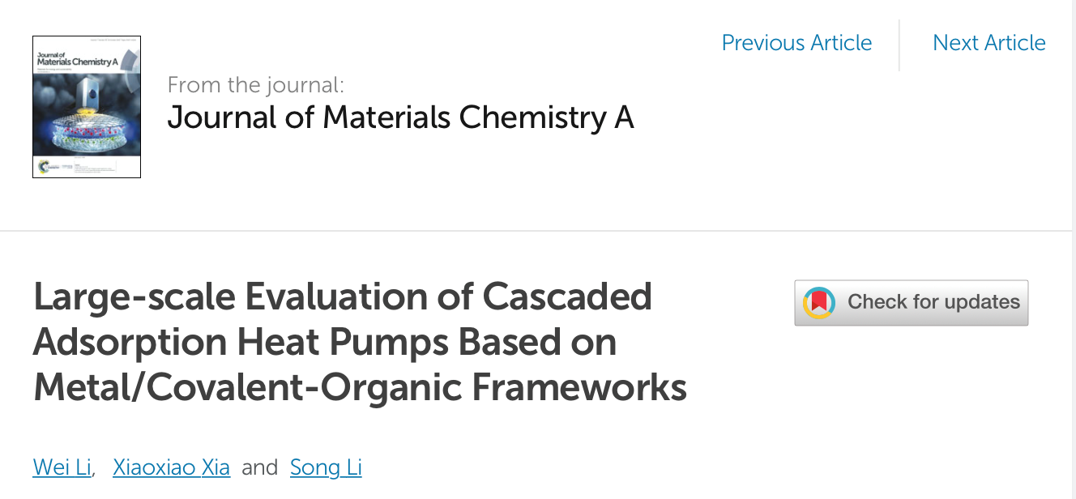Open the Journal of Materials Chemistry A cover
This screenshot has width=1076, height=499.
87,107
